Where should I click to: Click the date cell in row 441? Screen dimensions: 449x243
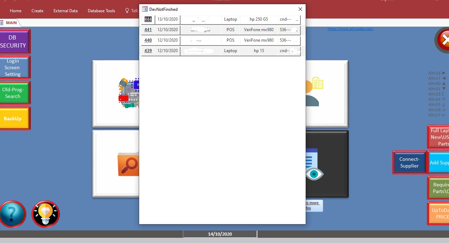point(168,30)
